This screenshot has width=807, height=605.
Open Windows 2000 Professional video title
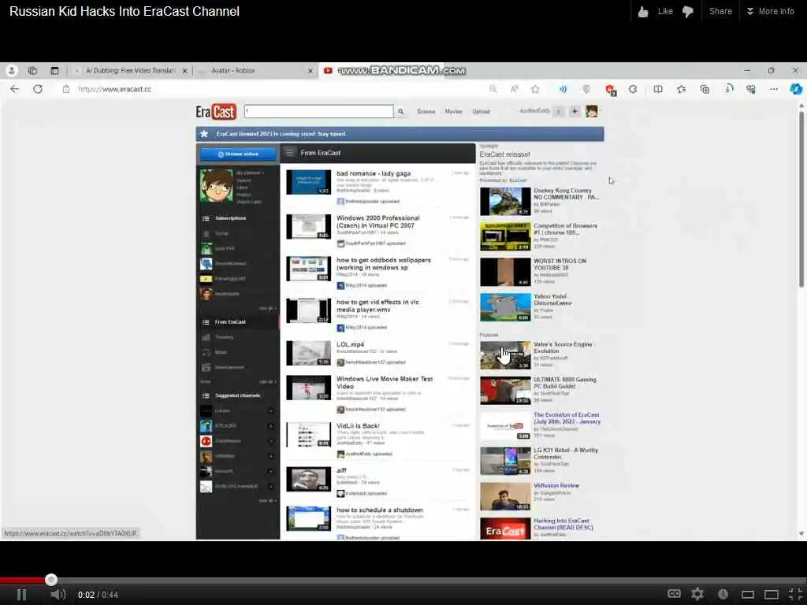pyautogui.click(x=377, y=221)
